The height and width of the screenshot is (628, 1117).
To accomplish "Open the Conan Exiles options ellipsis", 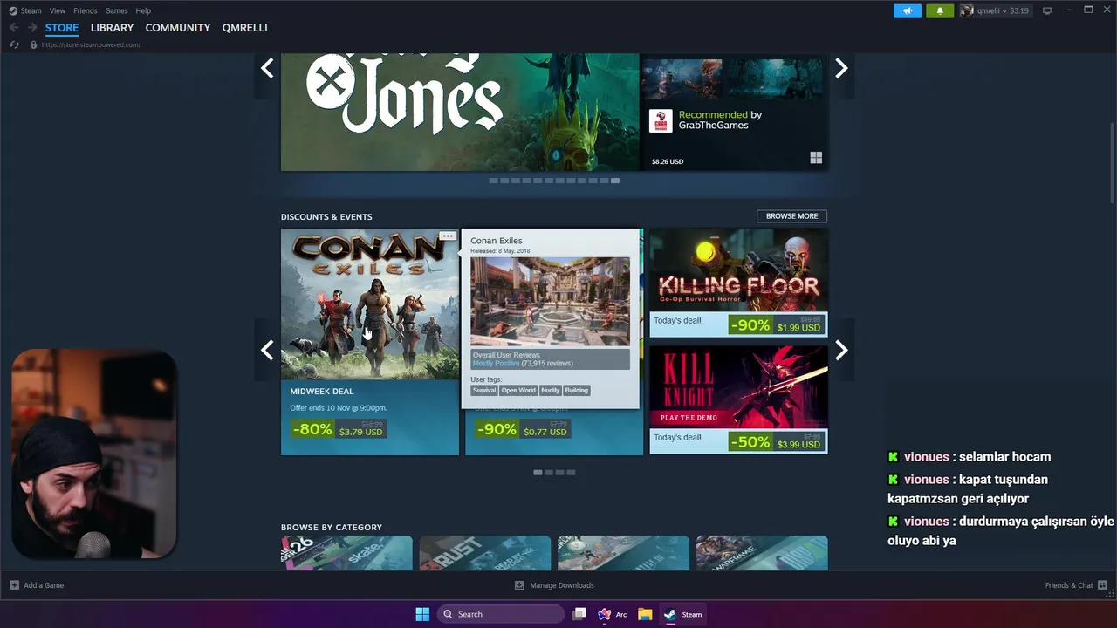I will tap(448, 235).
